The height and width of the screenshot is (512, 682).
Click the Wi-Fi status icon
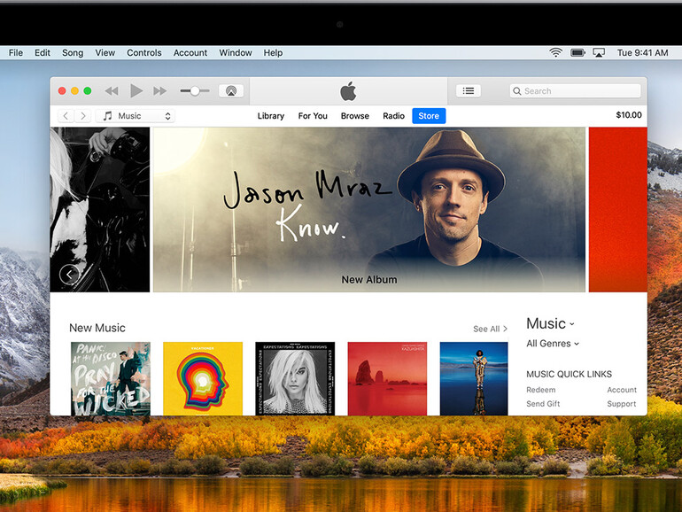tap(555, 52)
